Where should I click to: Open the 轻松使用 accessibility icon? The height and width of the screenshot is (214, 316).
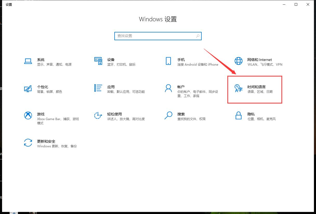coord(98,115)
